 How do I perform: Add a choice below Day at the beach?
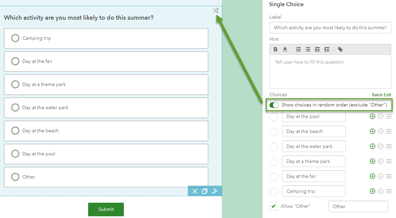[x=372, y=131]
